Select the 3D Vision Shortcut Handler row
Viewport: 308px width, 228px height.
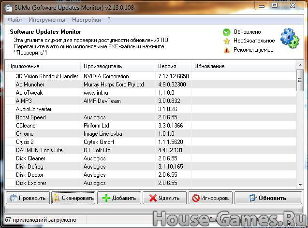(151, 76)
